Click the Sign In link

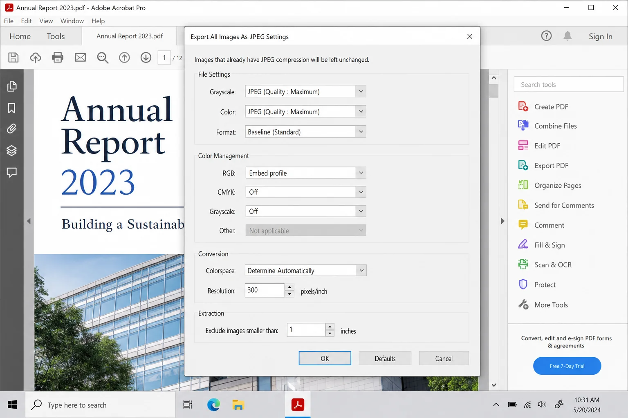600,36
